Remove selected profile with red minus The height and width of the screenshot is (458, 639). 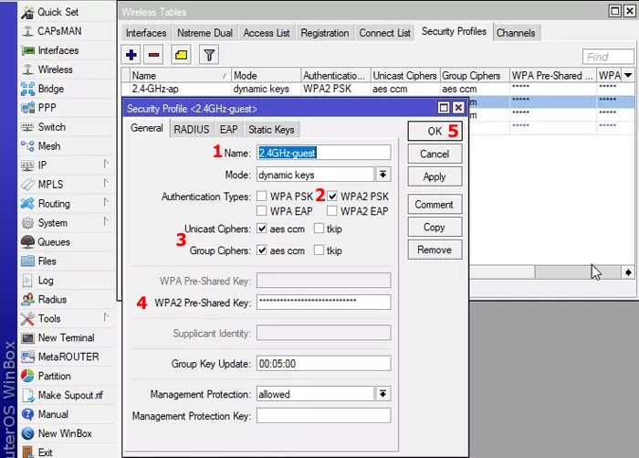tap(154, 55)
